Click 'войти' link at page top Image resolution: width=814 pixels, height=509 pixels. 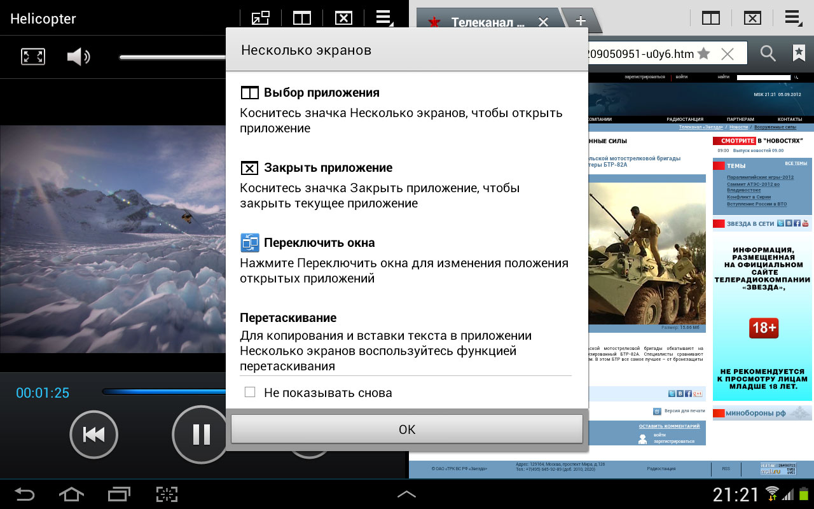[x=682, y=77]
